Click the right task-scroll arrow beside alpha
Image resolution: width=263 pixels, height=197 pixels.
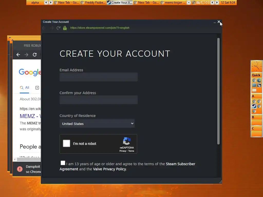[x=51, y=3]
